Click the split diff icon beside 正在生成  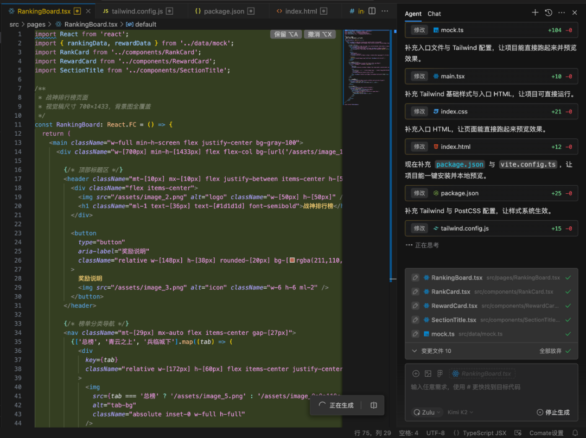[373, 405]
